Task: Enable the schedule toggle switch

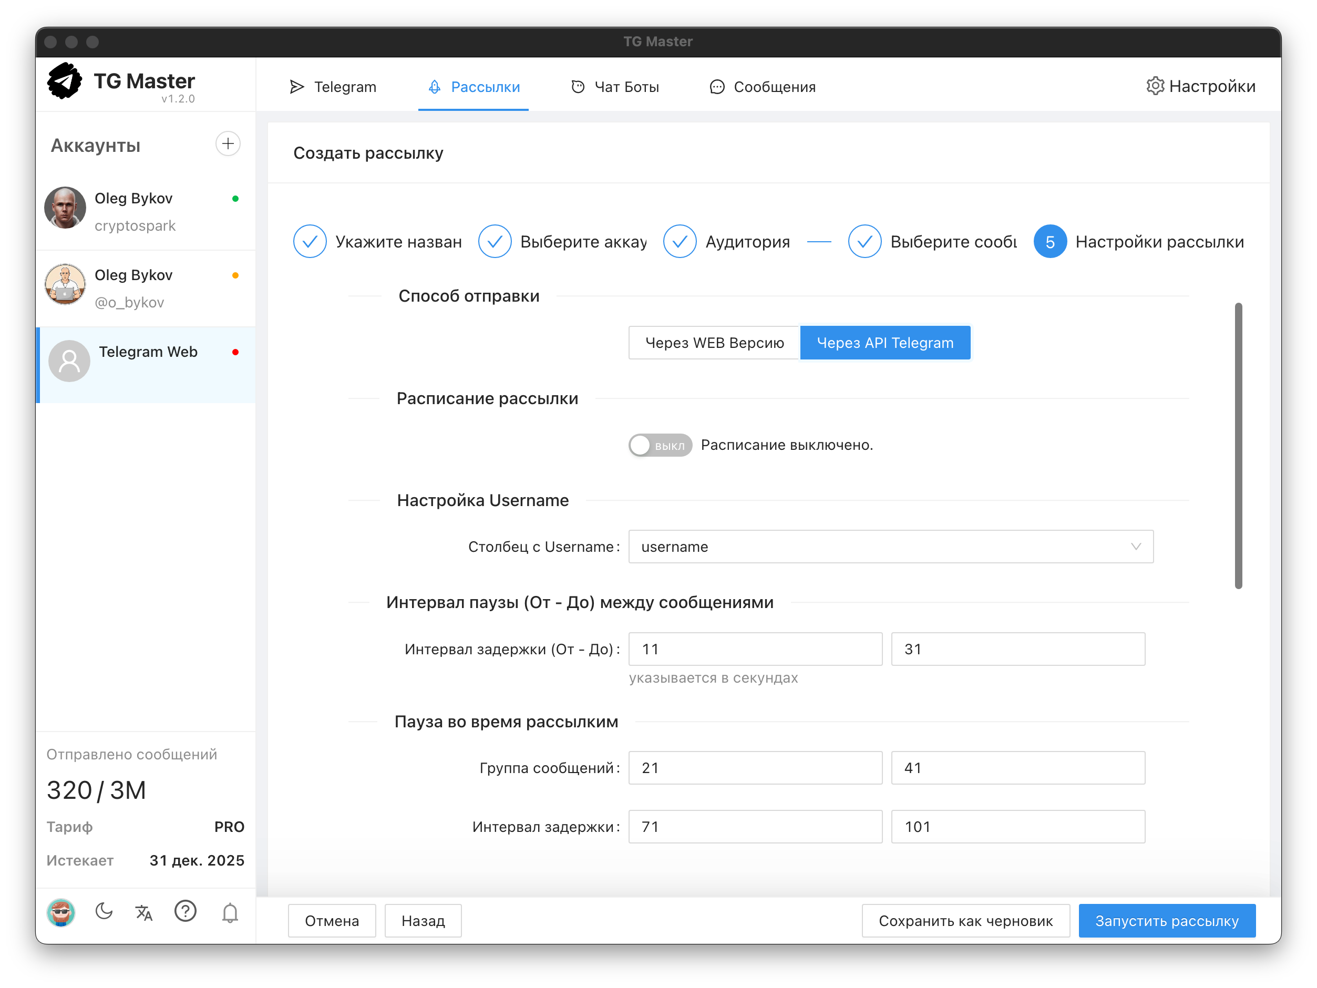Action: click(x=660, y=445)
